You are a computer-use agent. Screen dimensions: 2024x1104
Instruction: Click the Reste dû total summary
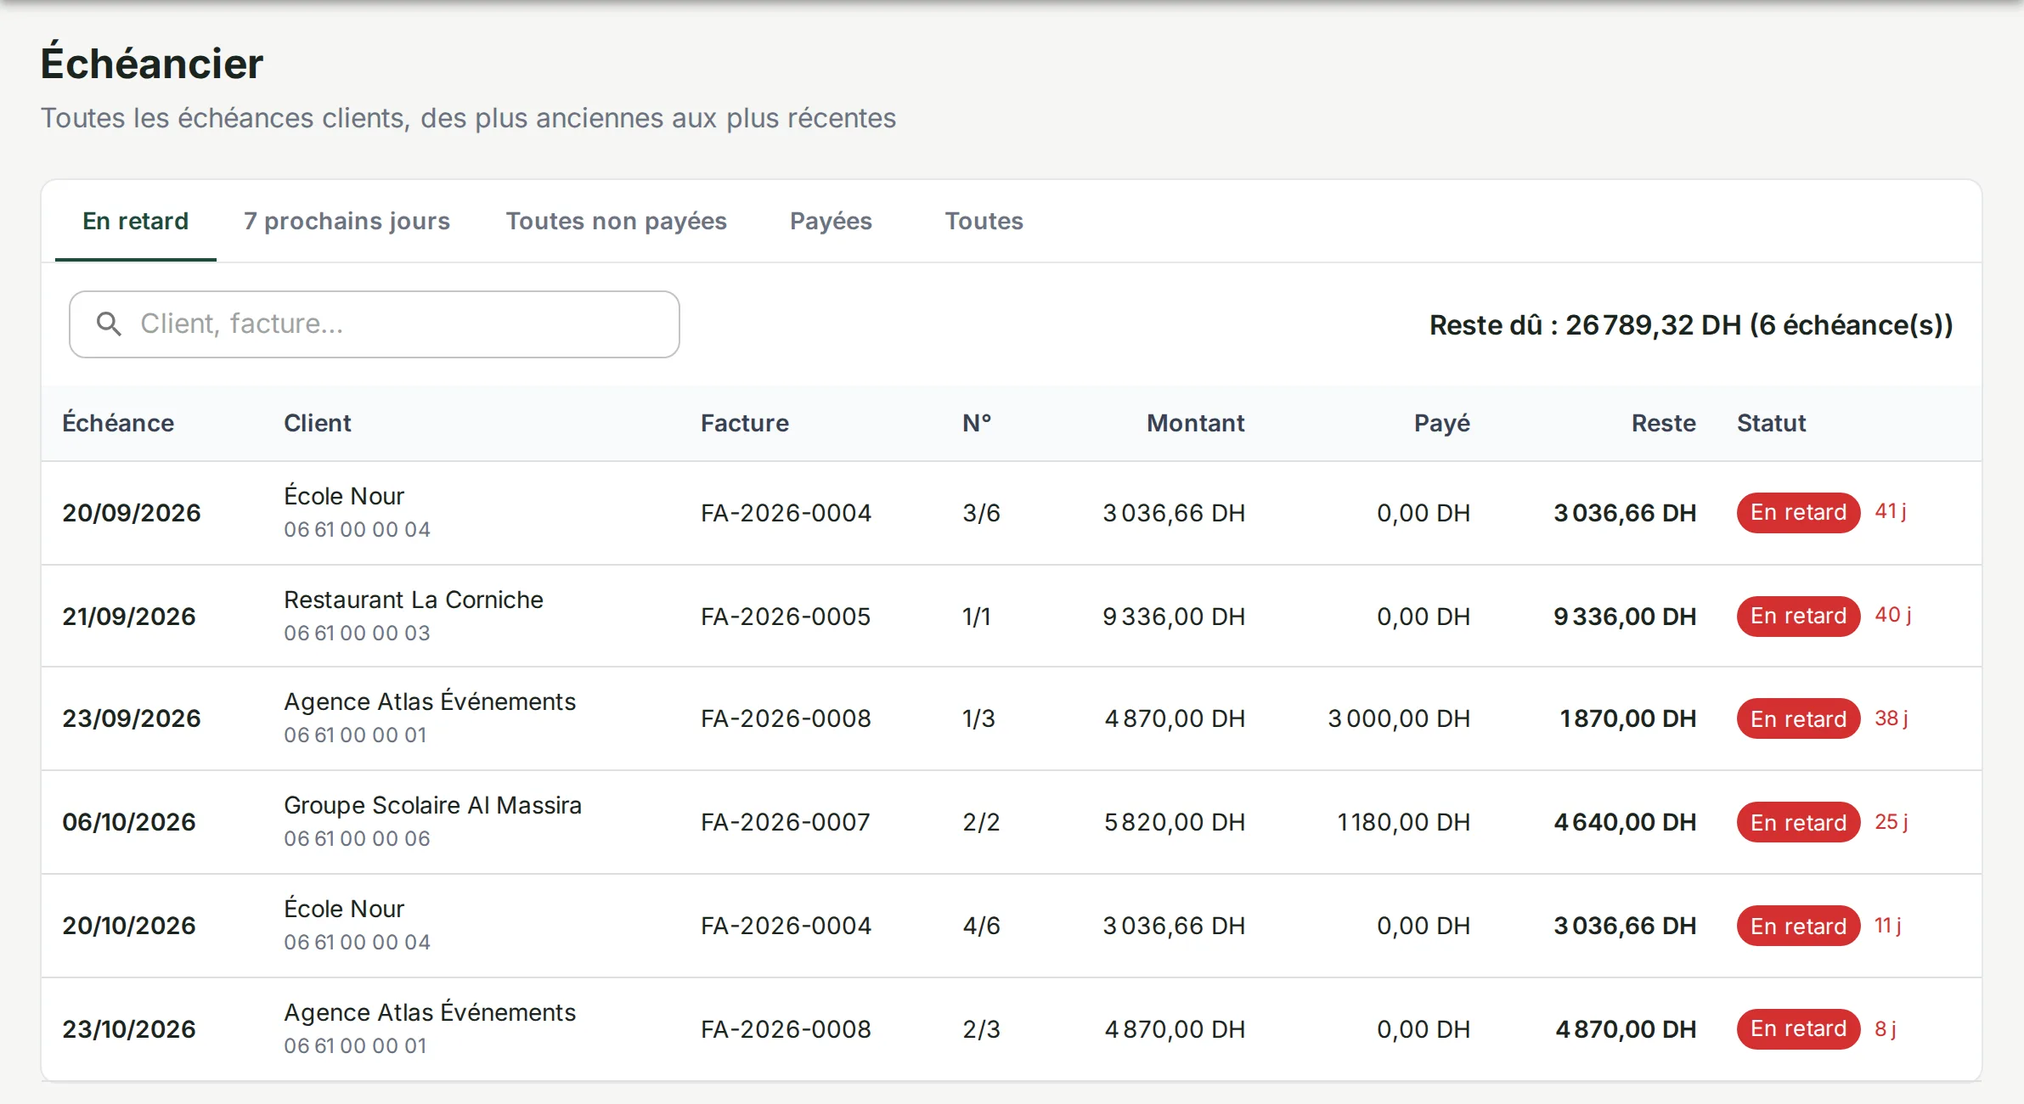pyautogui.click(x=1691, y=325)
